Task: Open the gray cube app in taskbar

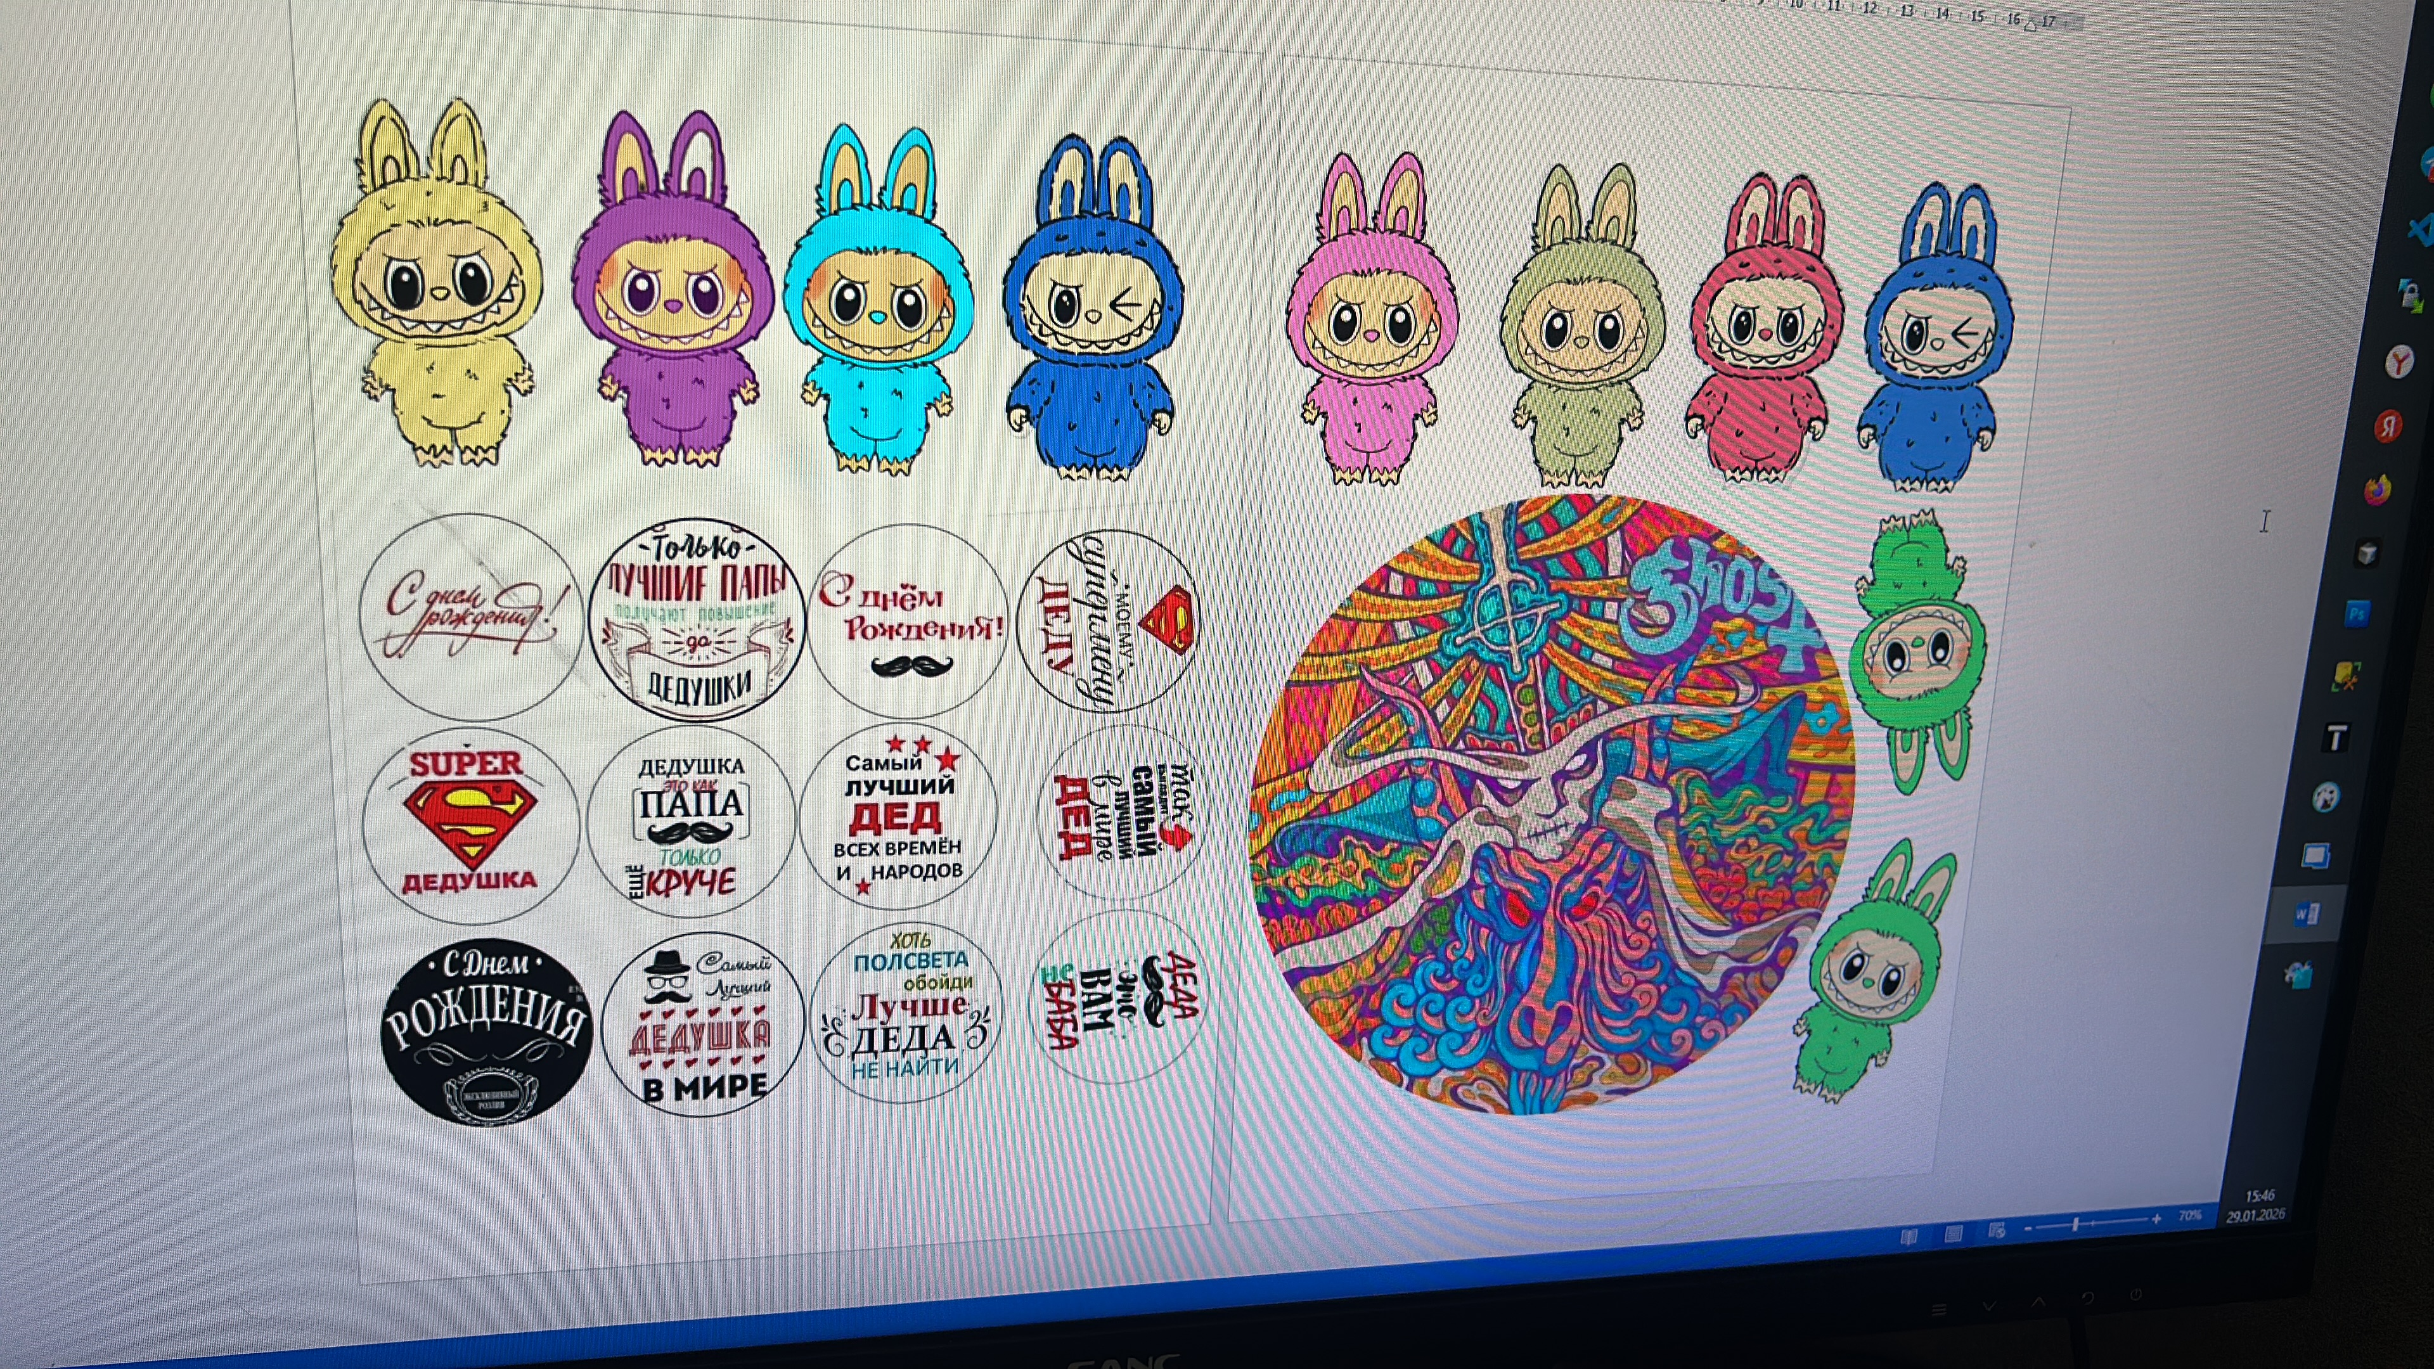Action: pyautogui.click(x=2368, y=553)
